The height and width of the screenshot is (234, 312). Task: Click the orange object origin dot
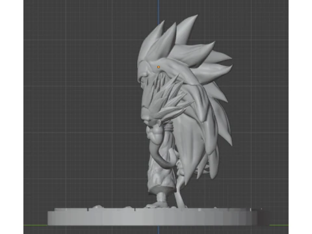[x=159, y=67]
